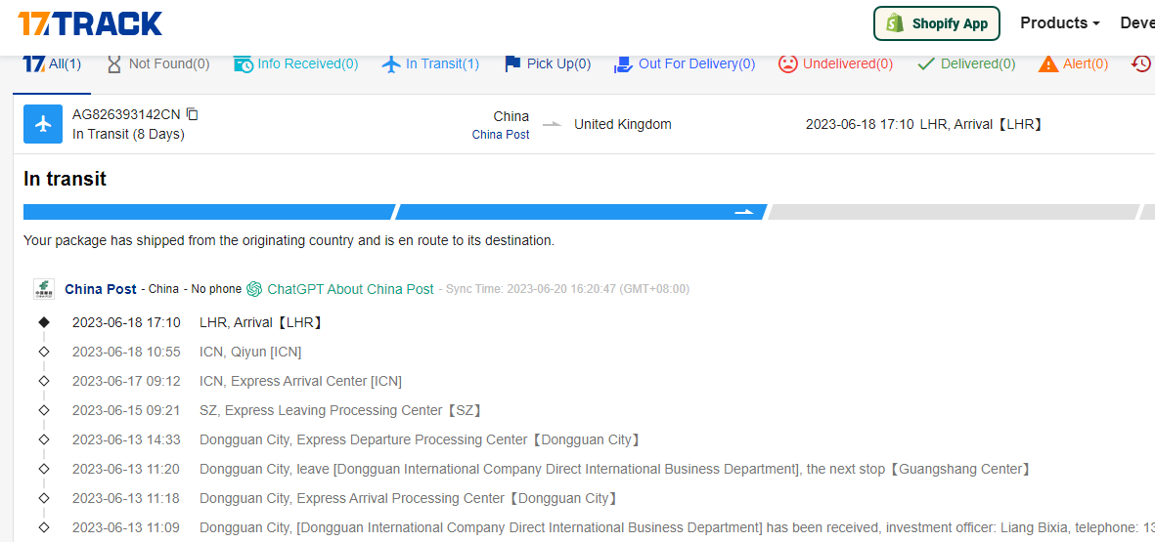Expand the Products dropdown menu

1059,23
